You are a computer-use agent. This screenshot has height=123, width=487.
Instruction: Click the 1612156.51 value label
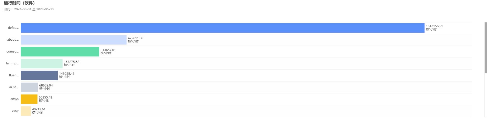434,26
